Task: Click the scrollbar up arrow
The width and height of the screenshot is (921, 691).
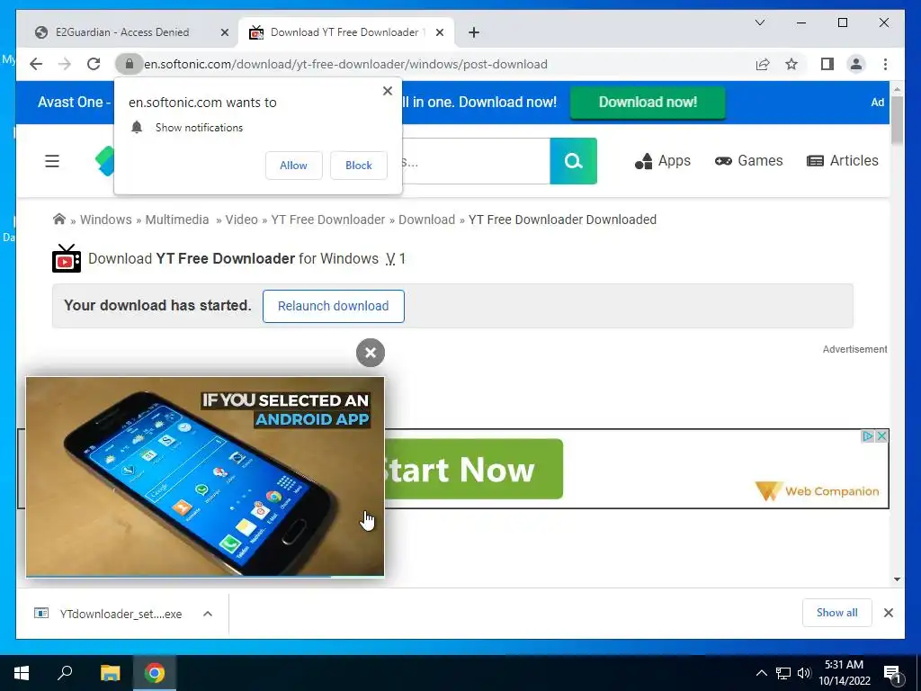Action: pyautogui.click(x=897, y=89)
